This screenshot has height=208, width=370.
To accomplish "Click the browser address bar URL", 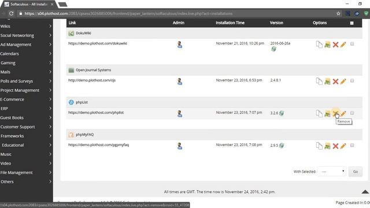I will pos(128,14).
